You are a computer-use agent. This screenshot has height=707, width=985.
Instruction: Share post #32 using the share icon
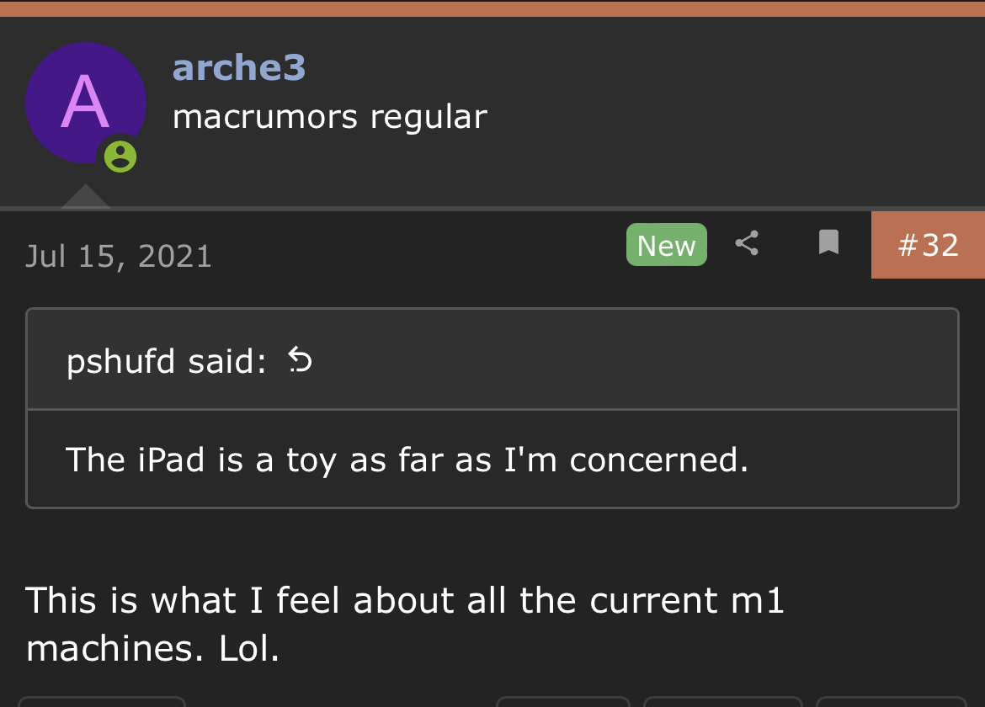(747, 243)
